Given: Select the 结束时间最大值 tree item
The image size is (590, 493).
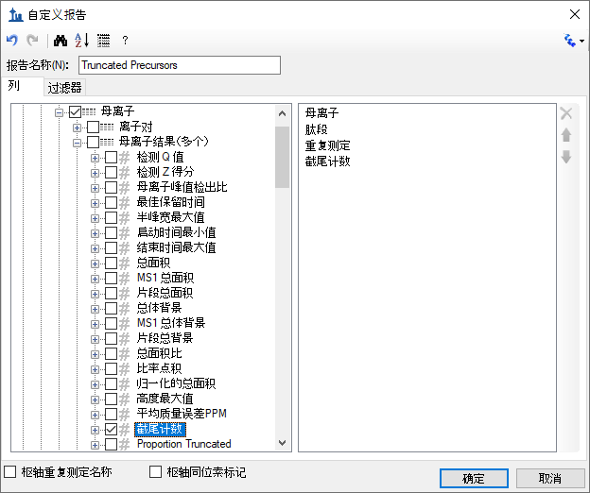Looking at the screenshot, I should [x=176, y=247].
